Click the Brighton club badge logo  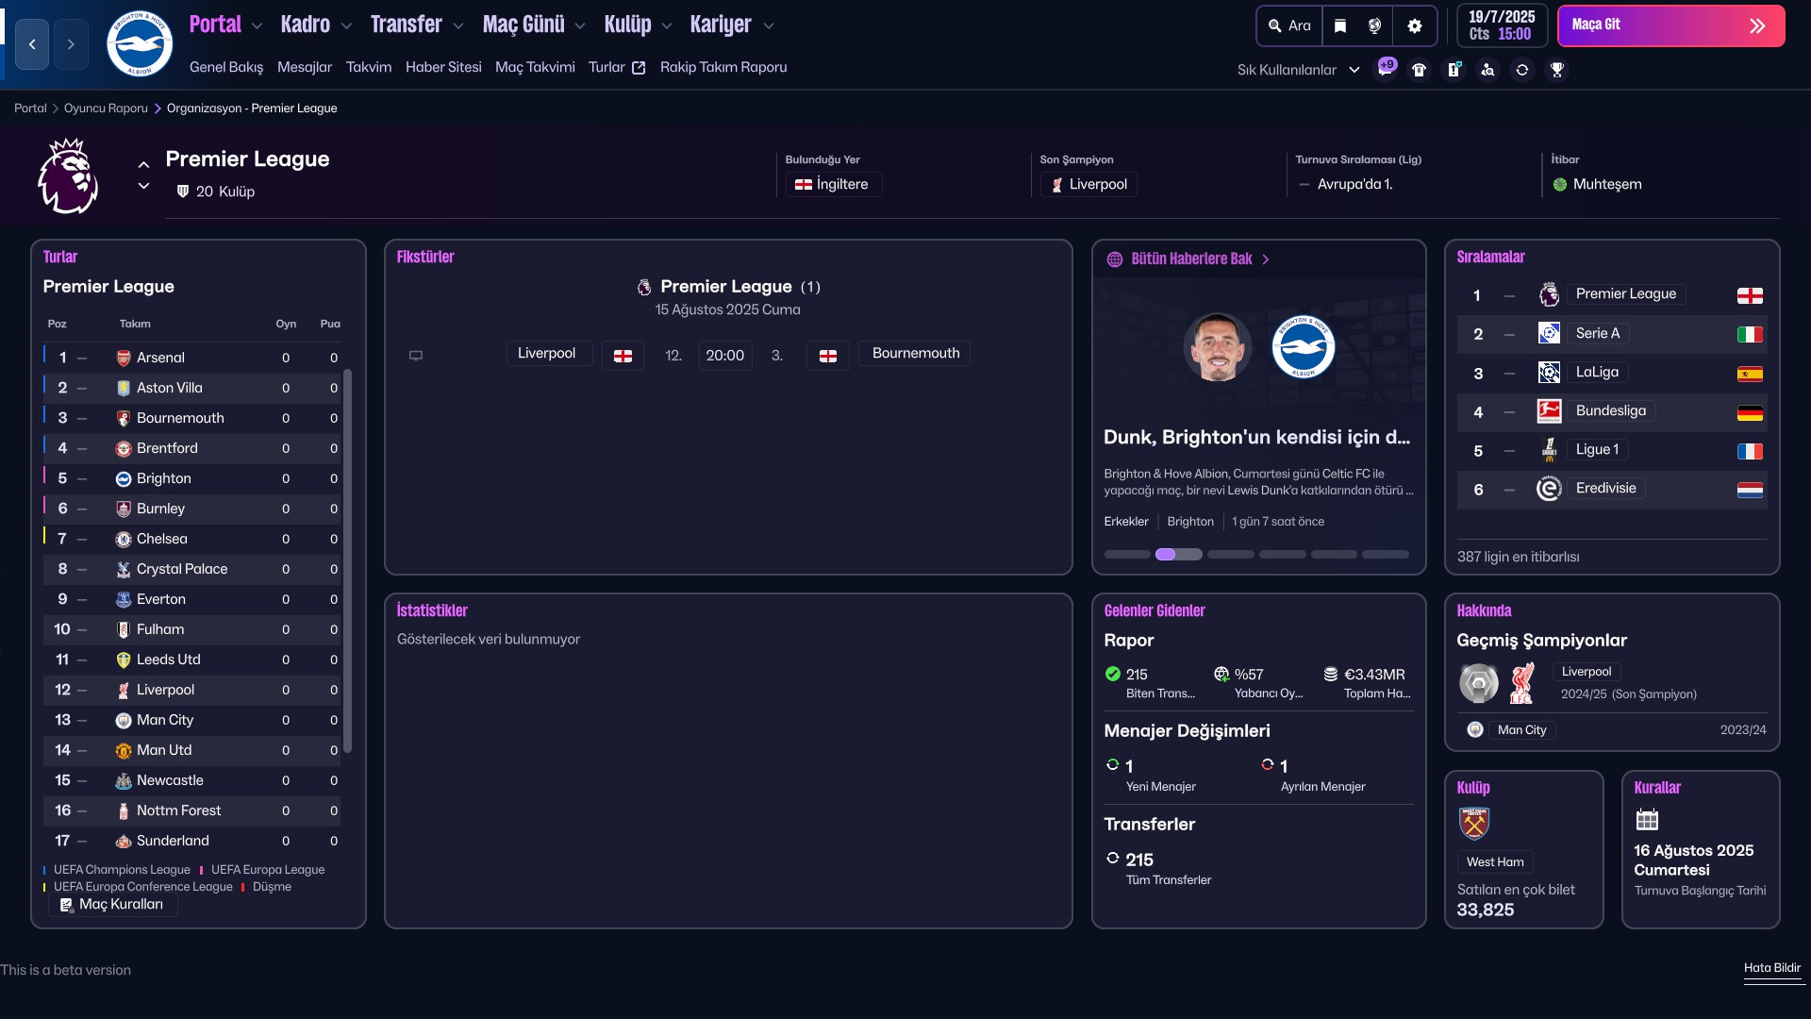pos(140,43)
